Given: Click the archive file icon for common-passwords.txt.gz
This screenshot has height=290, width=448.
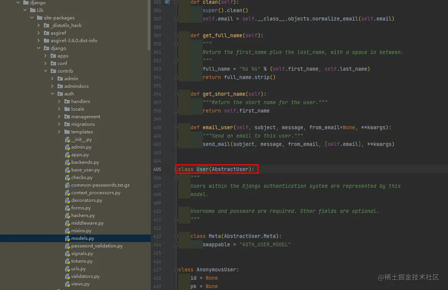Looking at the screenshot, I should click(x=67, y=185).
